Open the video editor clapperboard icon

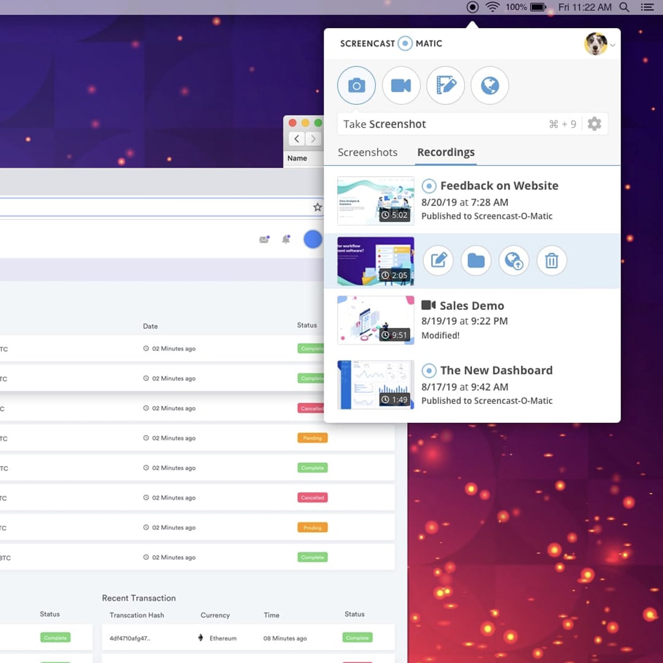pos(445,85)
